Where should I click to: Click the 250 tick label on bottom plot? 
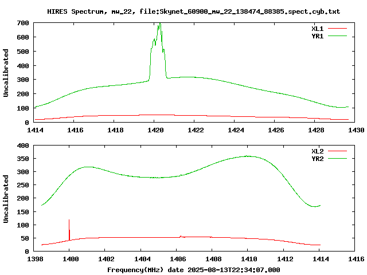(x=23, y=185)
